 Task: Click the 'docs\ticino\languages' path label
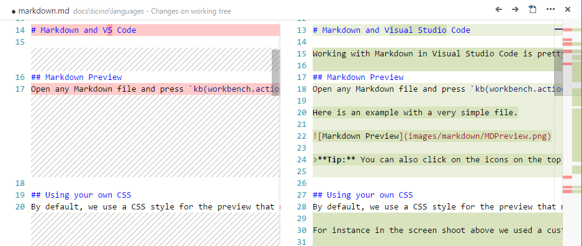[x=109, y=12]
